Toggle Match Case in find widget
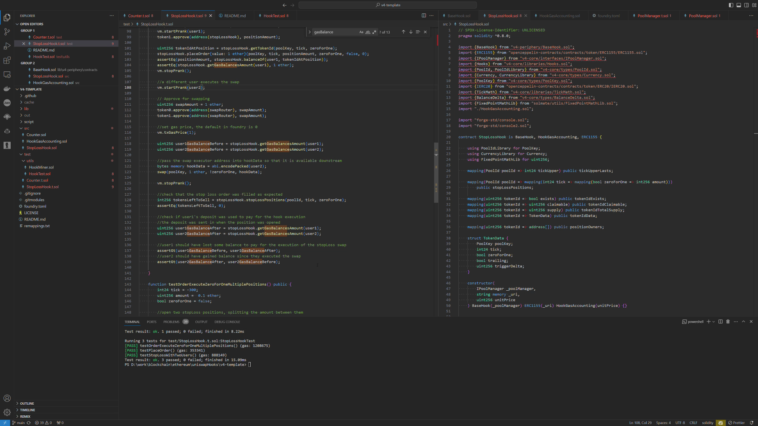This screenshot has height=426, width=758. (x=361, y=32)
